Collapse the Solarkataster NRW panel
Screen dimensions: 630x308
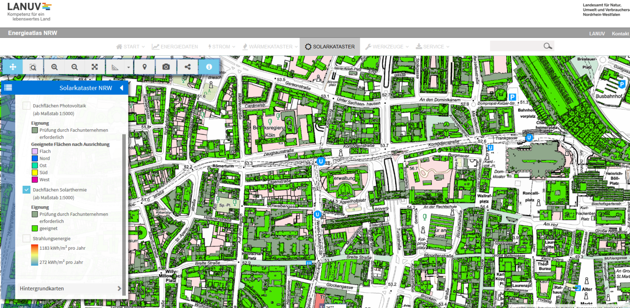point(121,88)
